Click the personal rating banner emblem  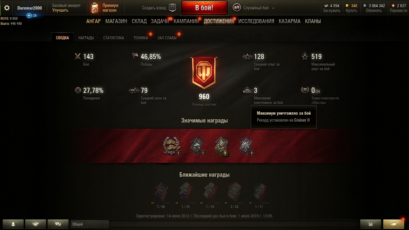(x=204, y=73)
